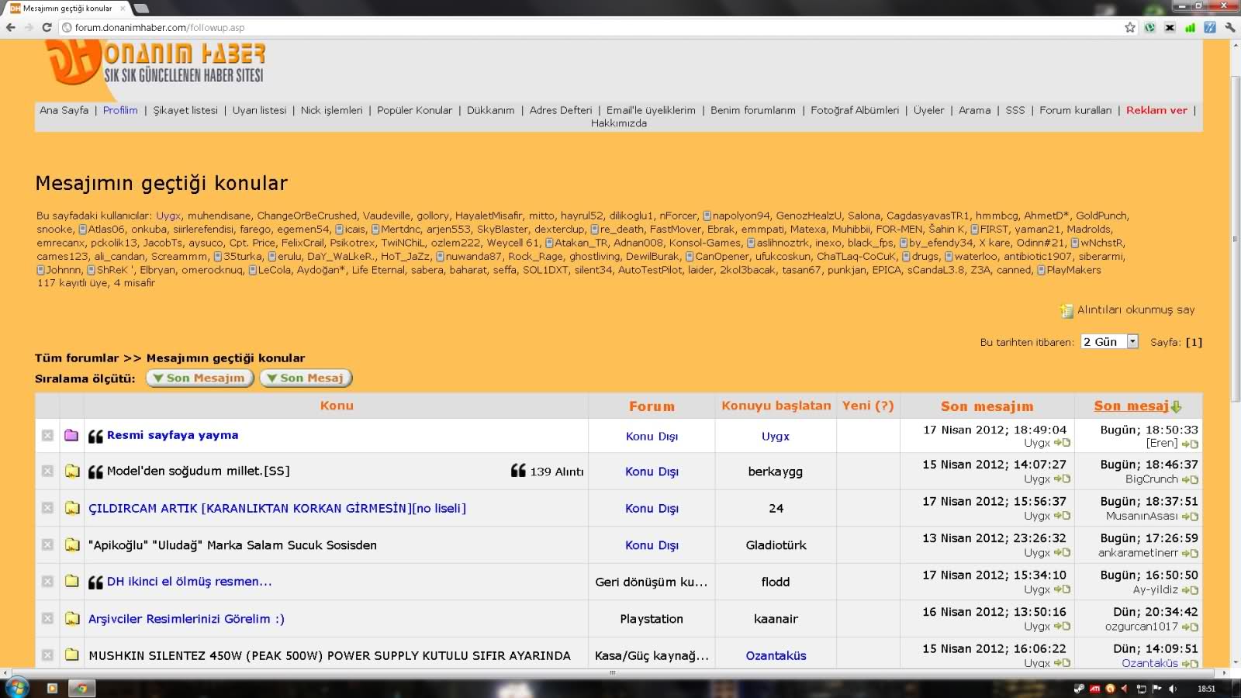Click the address bar URL field
This screenshot has width=1241, height=698.
pos(589,27)
